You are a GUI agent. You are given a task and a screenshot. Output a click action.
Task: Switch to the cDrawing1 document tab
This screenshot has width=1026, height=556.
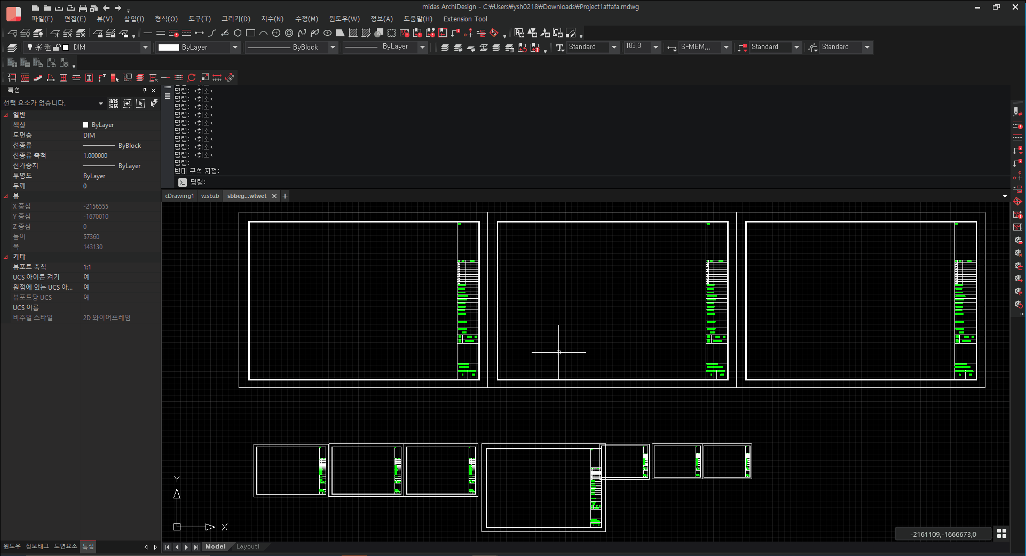179,196
